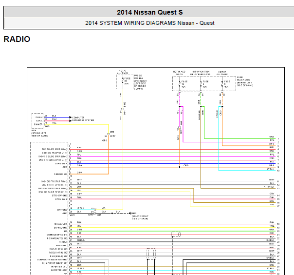294x275 pixels.
Task: Select the 'FUSE BLOCK (J/B)' location label
Action: point(245,81)
